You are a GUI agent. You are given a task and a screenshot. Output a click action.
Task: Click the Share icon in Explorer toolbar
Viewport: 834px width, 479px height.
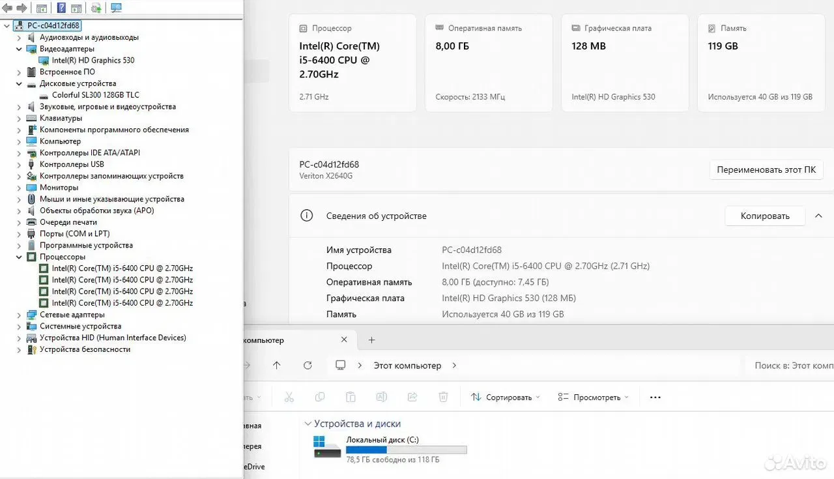(x=412, y=397)
